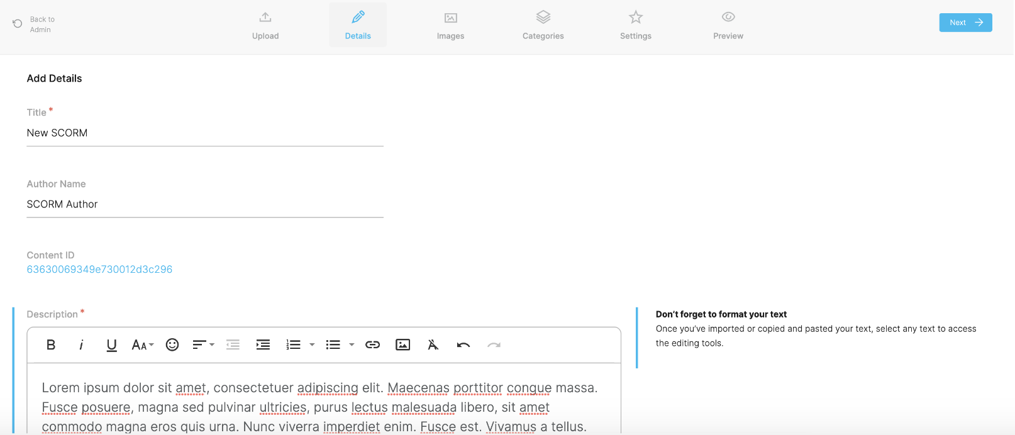The image size is (1015, 435).
Task: Click the clear formatting icon
Action: click(433, 344)
